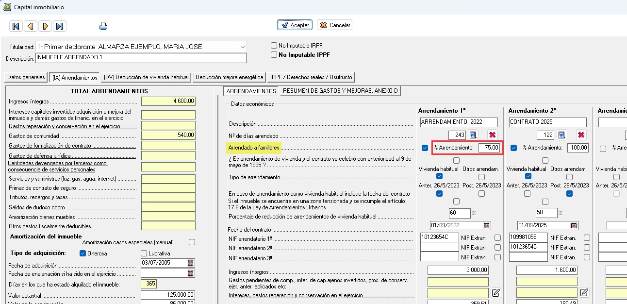Check the Lucrativa acquisition type

coord(144,253)
